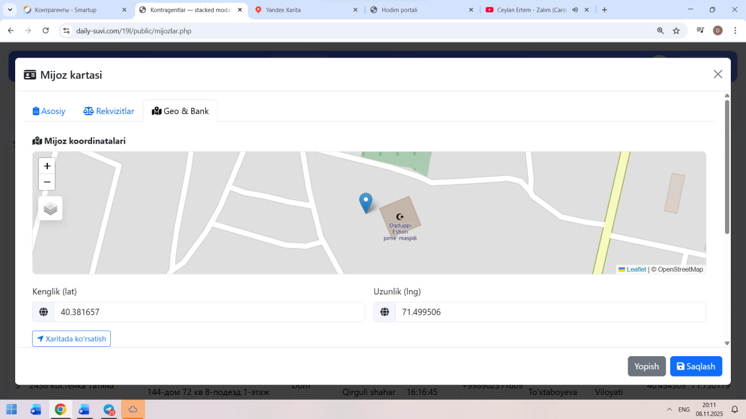Bookmark this page with the star
The width and height of the screenshot is (746, 419).
click(x=676, y=31)
